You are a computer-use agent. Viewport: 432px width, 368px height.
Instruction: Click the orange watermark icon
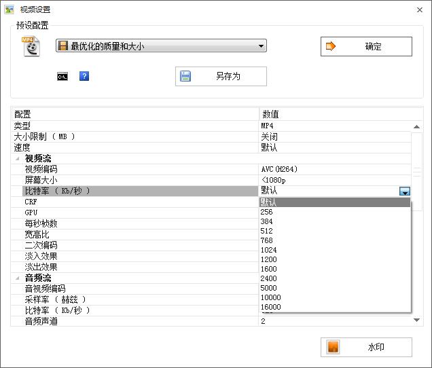tap(333, 347)
